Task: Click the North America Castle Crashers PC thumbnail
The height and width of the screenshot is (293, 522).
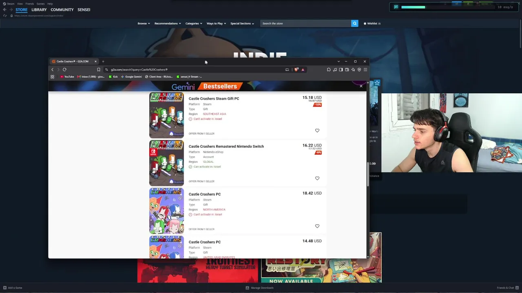Action: pyautogui.click(x=166, y=211)
